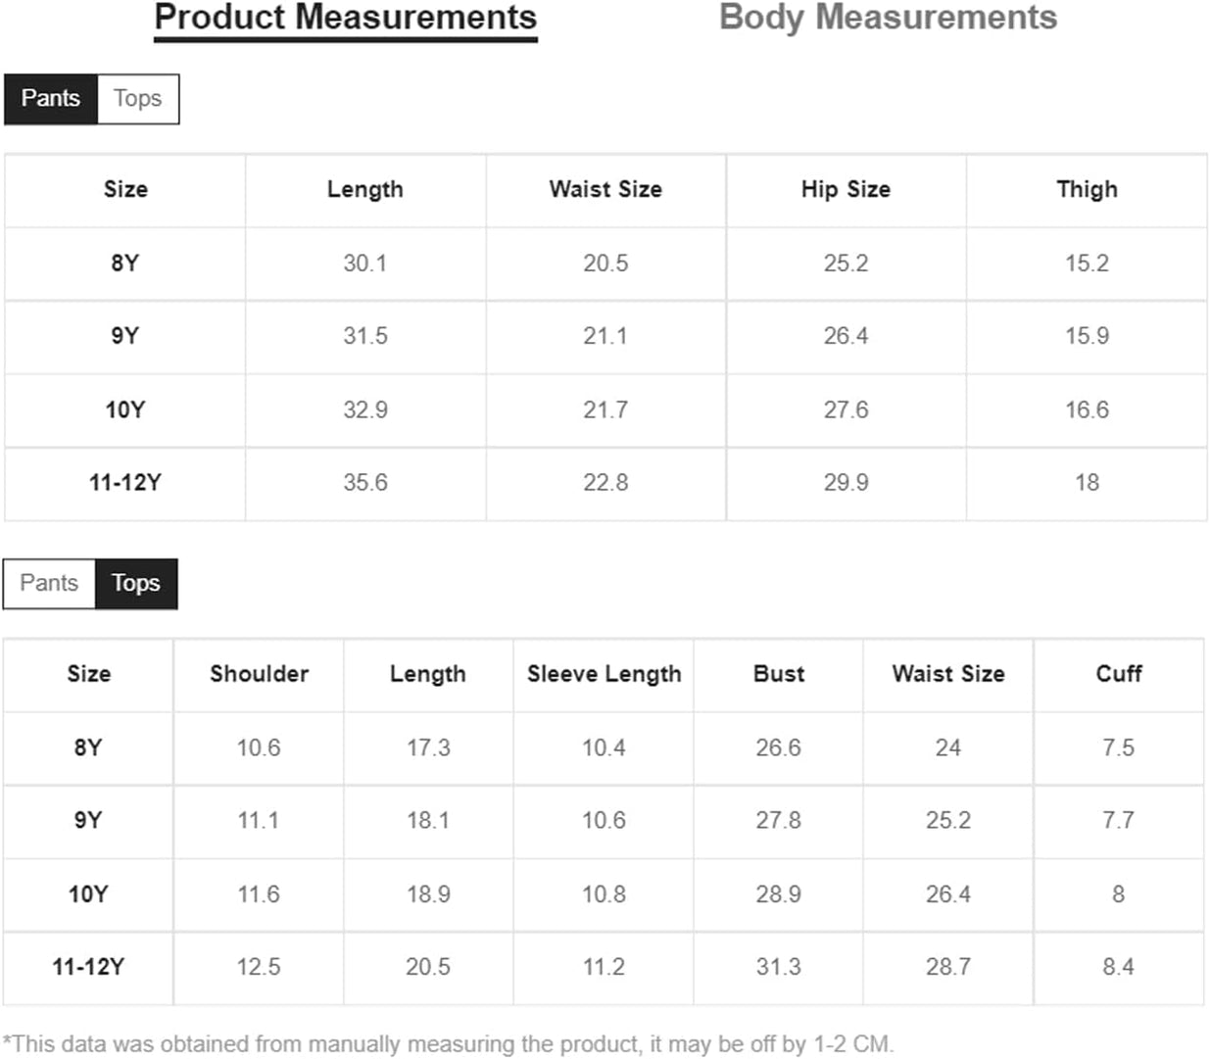The image size is (1210, 1059).
Task: Click the active Pants button above the first table
Action: click(51, 99)
